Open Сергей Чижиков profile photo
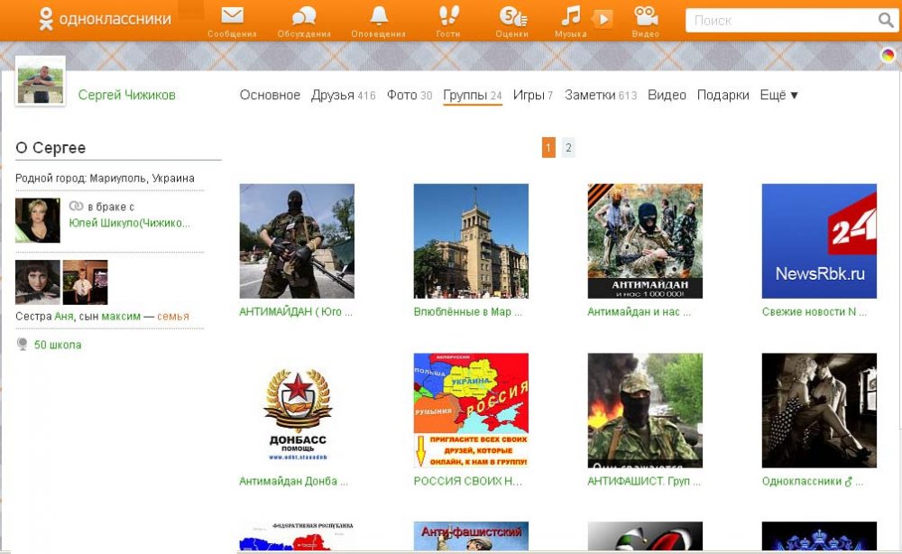Viewport: 902px width, 554px height. (41, 82)
